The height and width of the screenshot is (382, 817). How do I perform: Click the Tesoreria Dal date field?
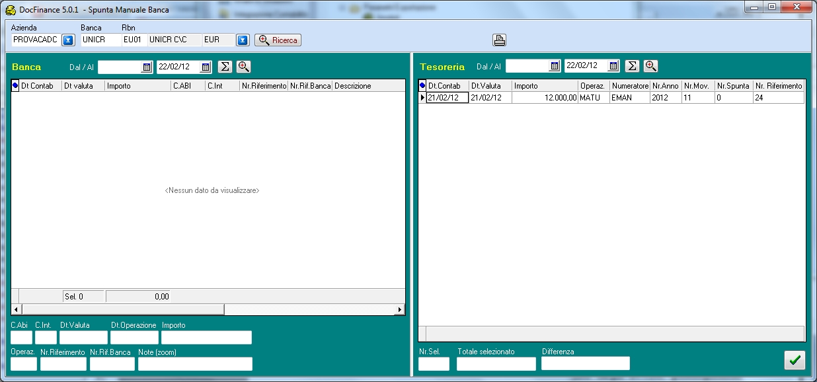[527, 66]
